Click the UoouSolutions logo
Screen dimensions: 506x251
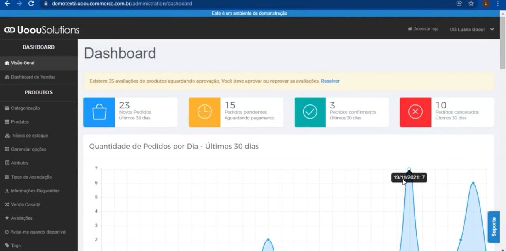pos(42,29)
